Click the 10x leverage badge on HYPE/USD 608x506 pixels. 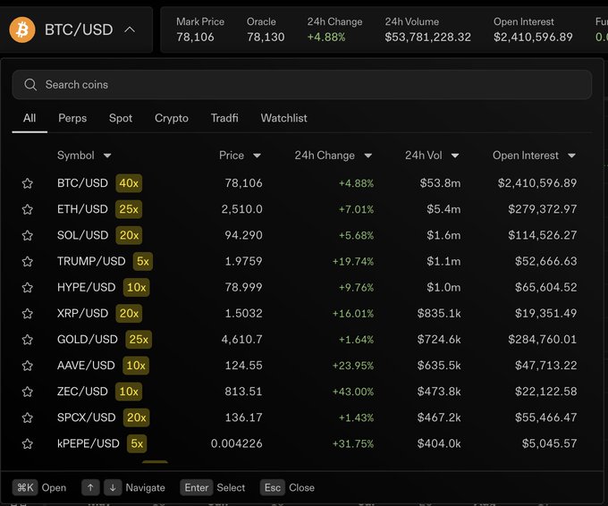click(136, 287)
